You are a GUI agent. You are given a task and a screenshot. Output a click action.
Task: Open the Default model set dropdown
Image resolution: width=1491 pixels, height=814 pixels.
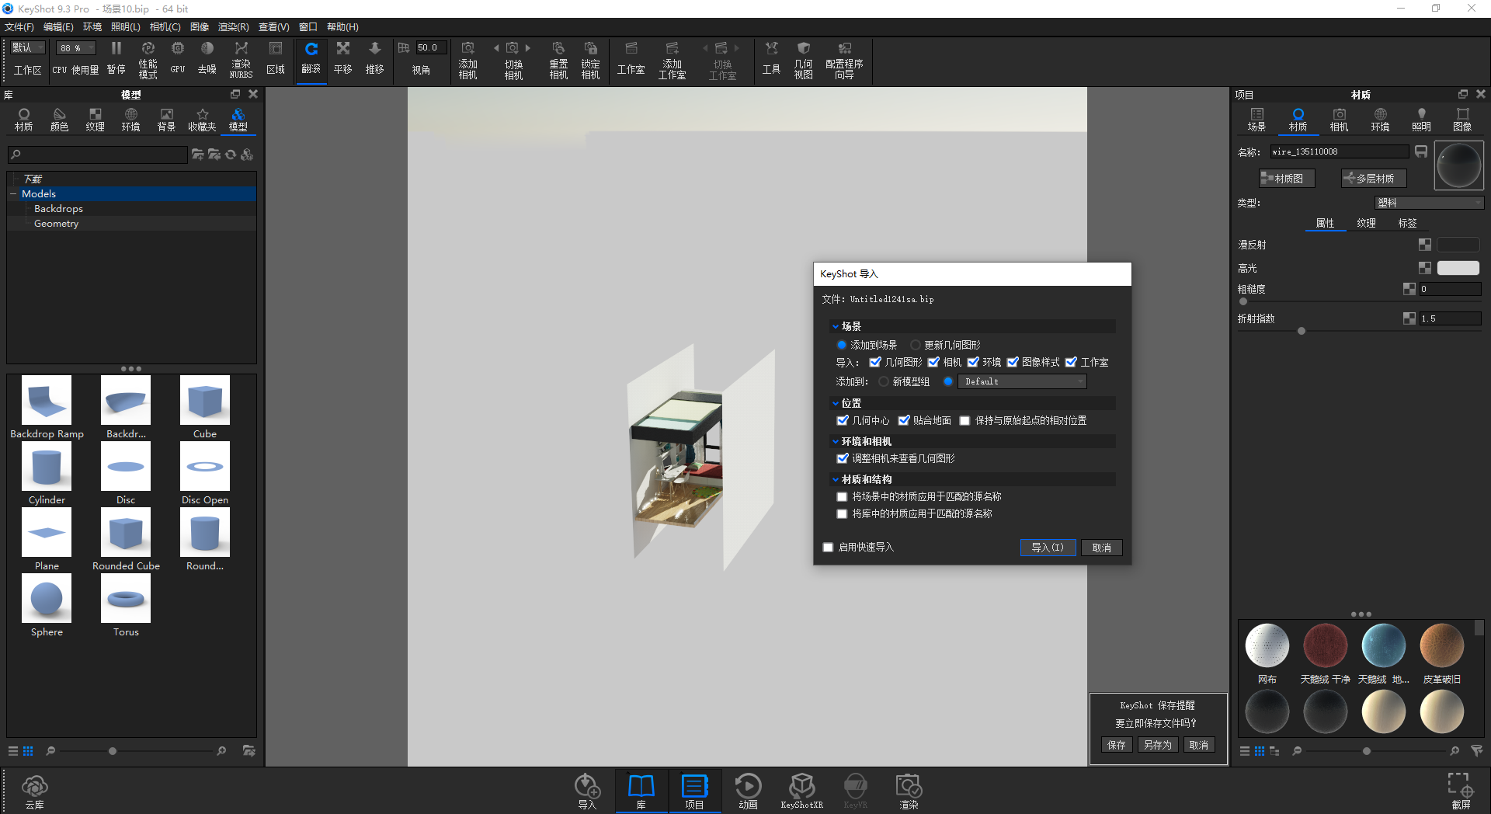[x=1022, y=381]
